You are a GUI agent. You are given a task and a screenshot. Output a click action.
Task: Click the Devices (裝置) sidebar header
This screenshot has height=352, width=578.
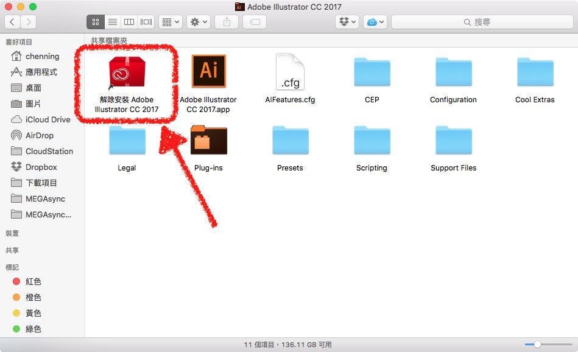pyautogui.click(x=12, y=233)
